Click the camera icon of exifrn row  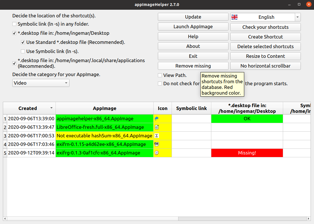pyautogui.click(x=157, y=144)
